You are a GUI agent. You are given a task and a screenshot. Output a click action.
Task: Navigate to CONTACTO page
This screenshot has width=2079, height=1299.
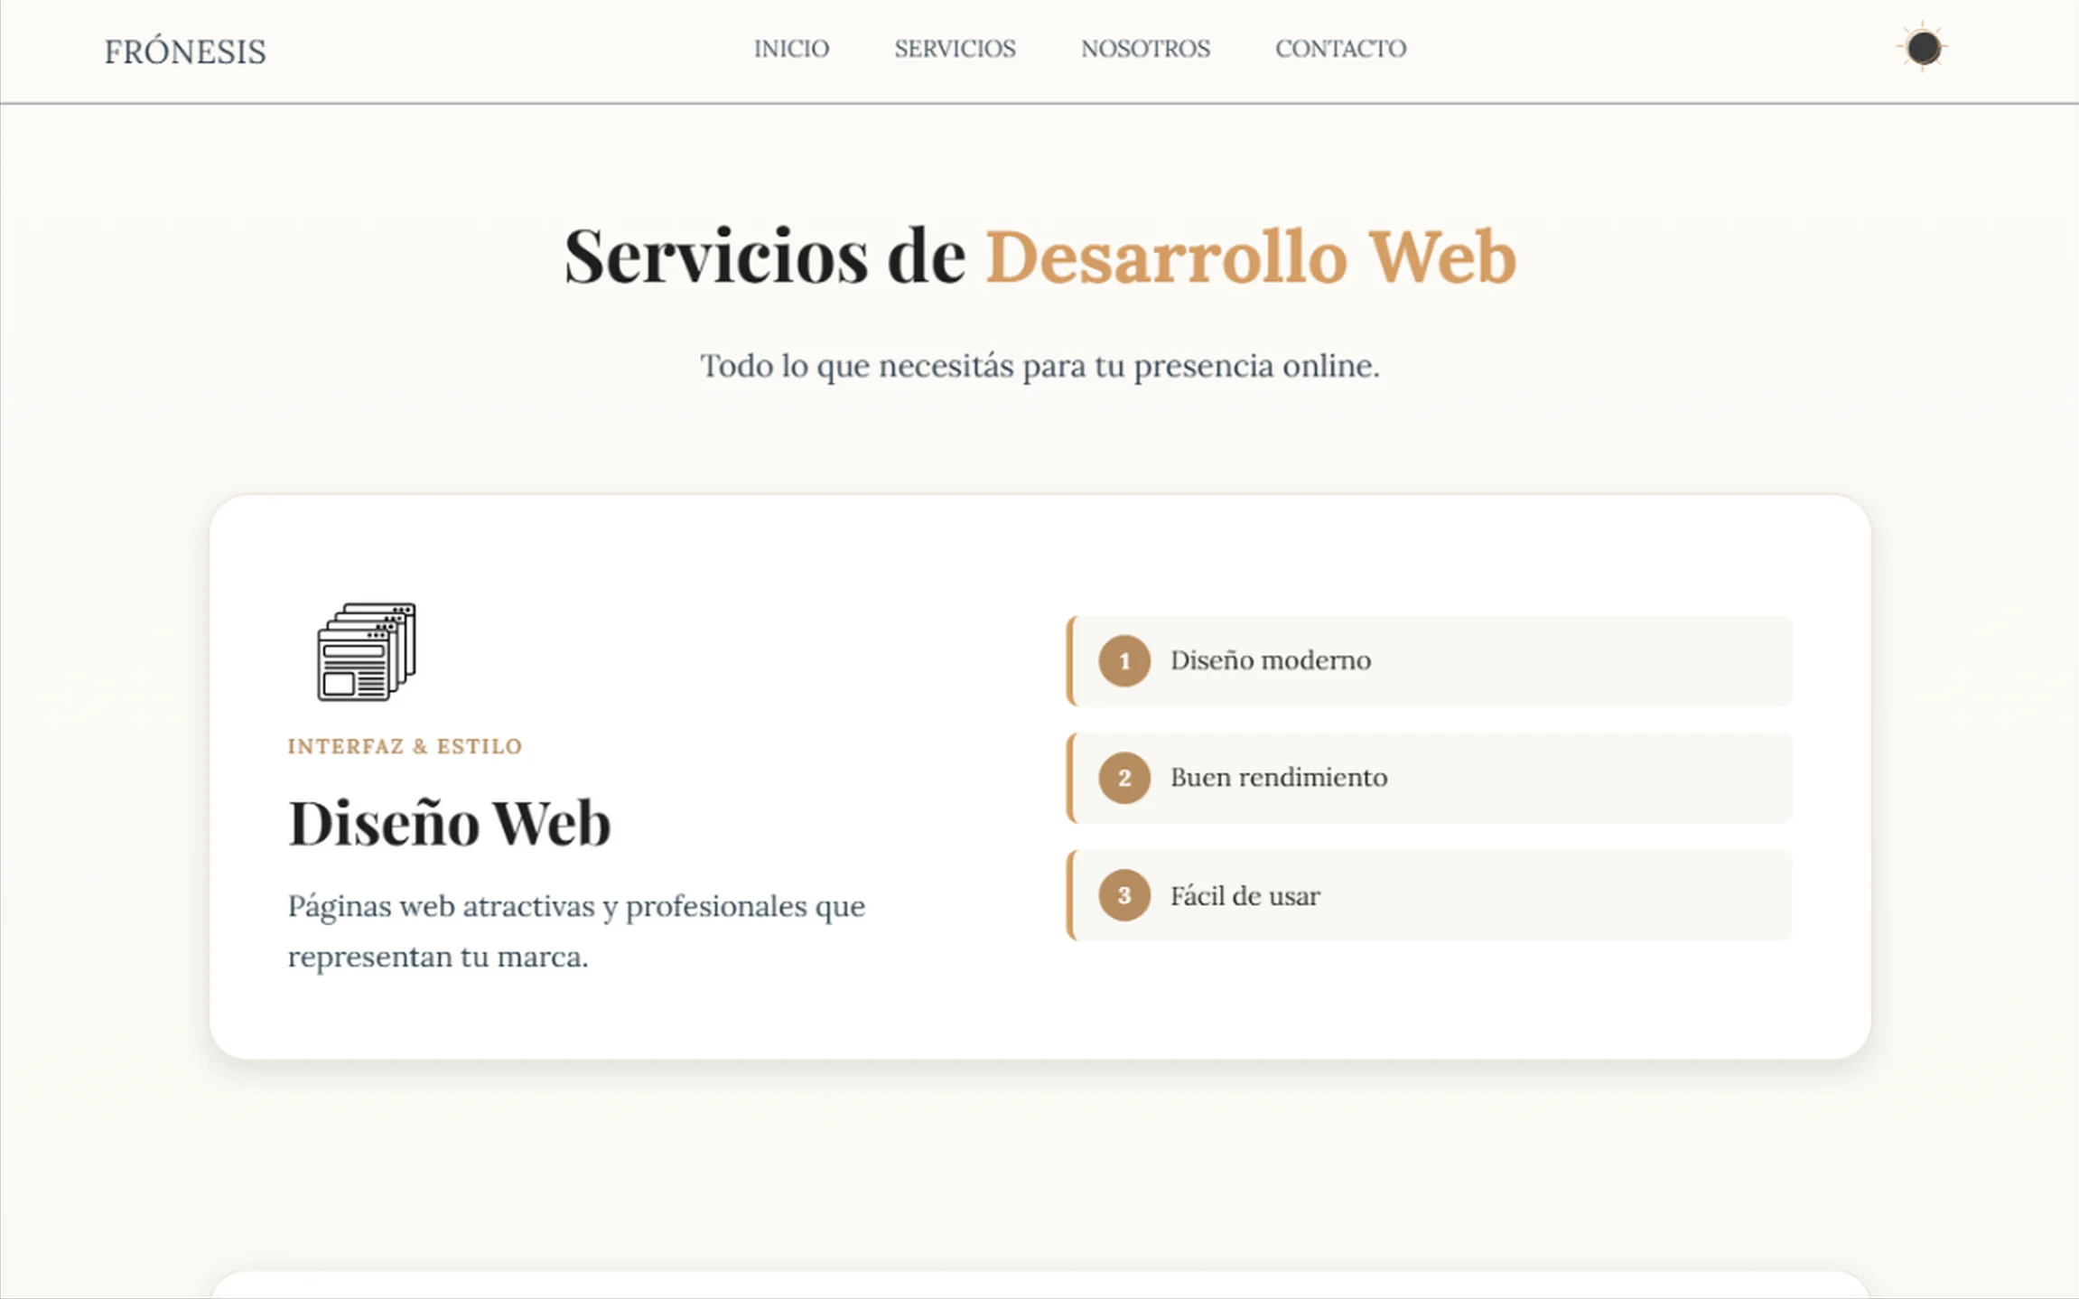(x=1340, y=49)
